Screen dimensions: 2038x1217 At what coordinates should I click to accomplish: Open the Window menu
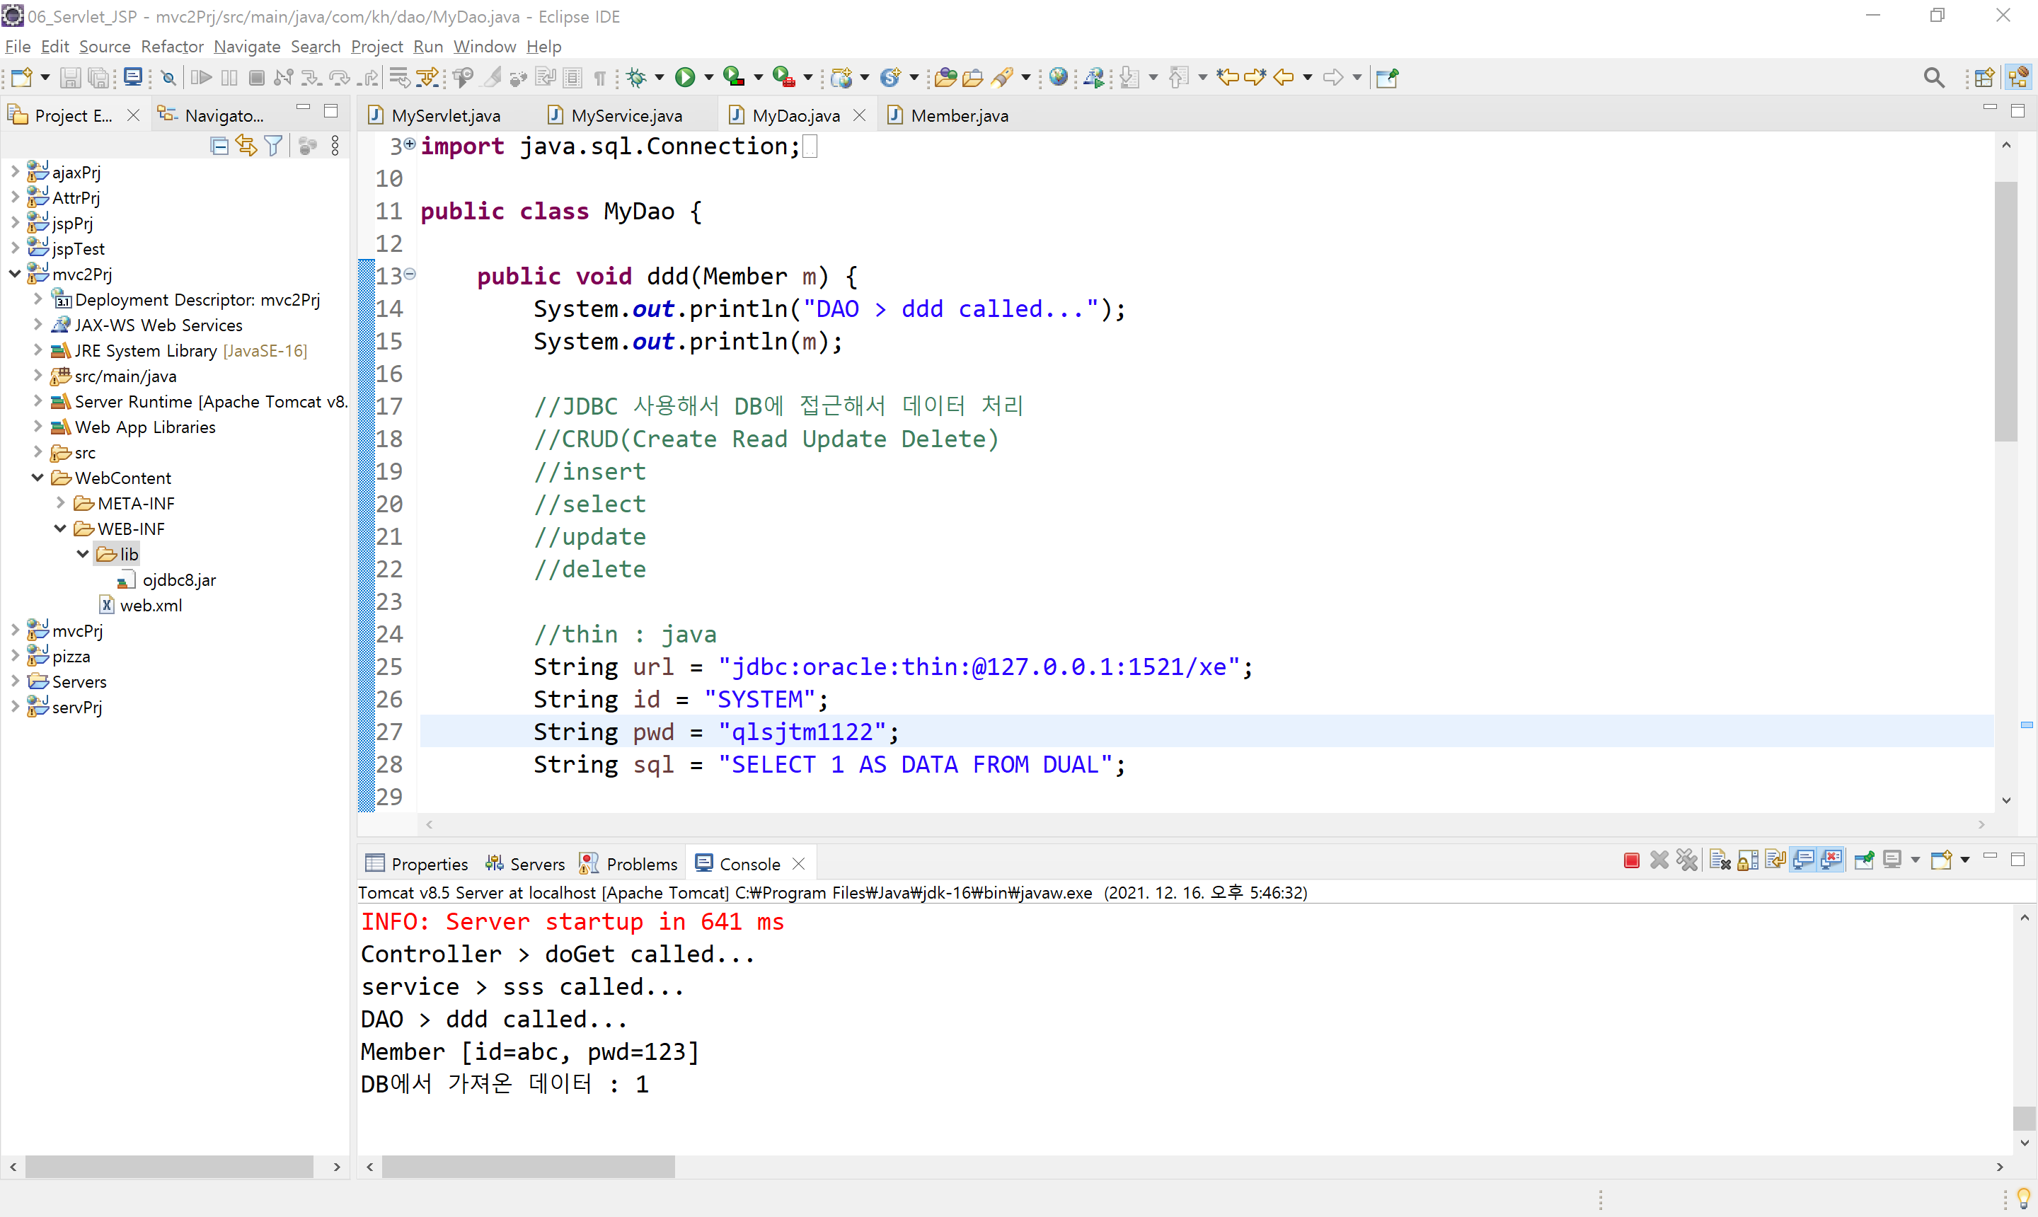click(485, 47)
